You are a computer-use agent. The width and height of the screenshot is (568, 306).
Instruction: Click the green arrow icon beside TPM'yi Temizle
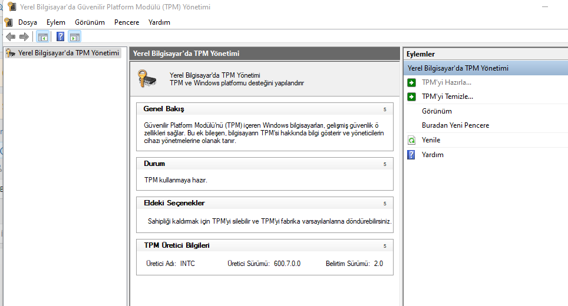click(411, 97)
